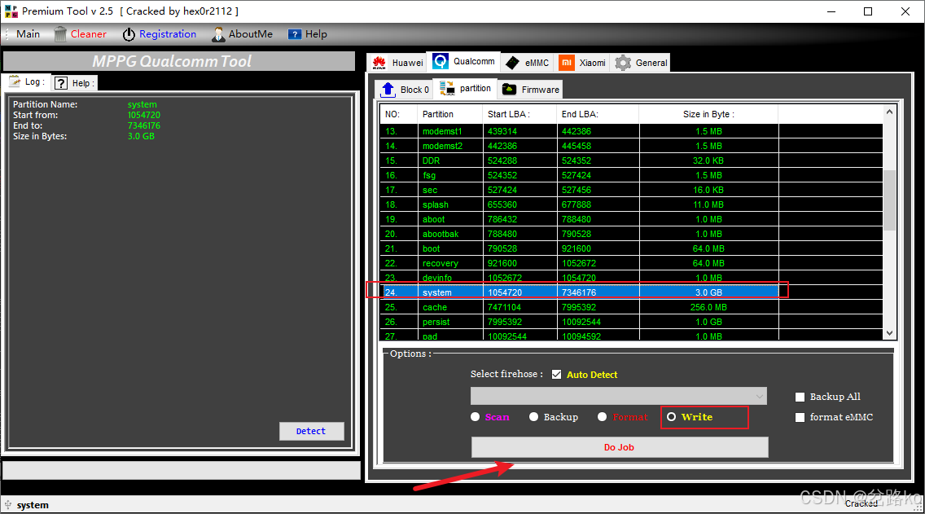Click the General gear icon
925x514 pixels.
[623, 63]
